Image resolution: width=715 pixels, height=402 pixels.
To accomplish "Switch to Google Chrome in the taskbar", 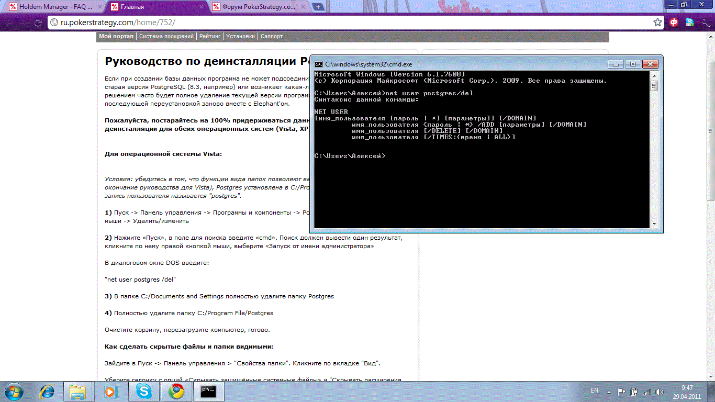I will tap(176, 391).
